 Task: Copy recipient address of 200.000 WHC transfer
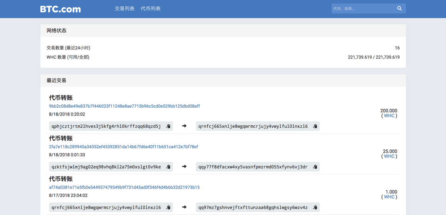[315, 126]
